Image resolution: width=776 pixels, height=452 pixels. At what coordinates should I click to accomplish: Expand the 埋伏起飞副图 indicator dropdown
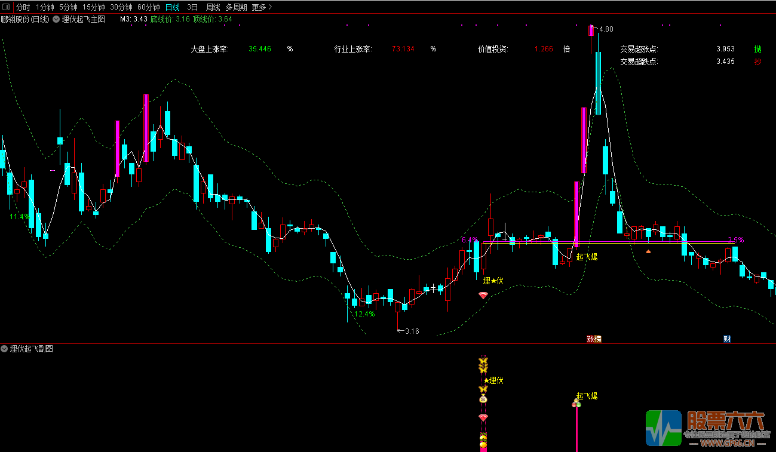(x=5, y=349)
